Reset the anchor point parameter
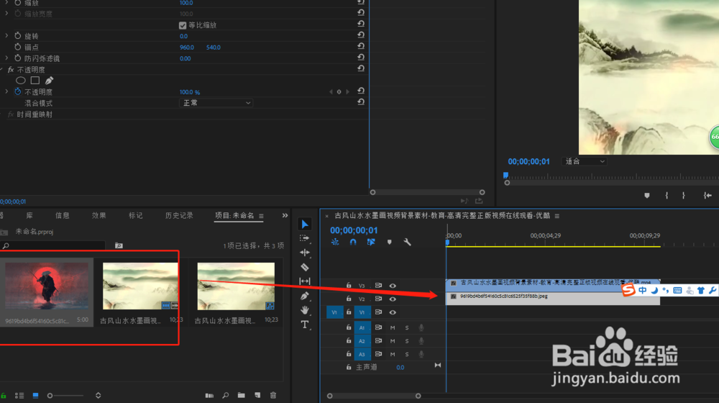This screenshot has height=403, width=719. pyautogui.click(x=361, y=46)
